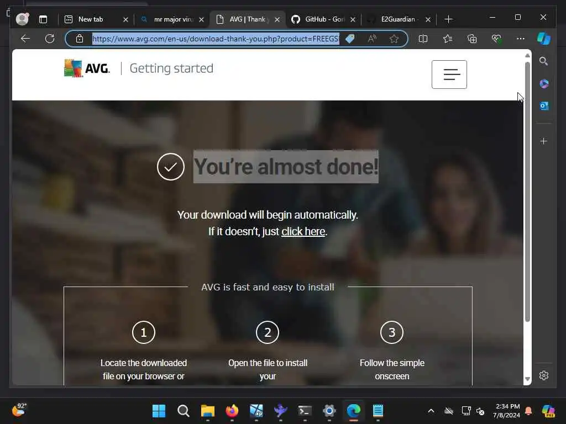Screen dimensions: 566x424
Task: Activate Read aloud icon
Action: pyautogui.click(x=372, y=39)
